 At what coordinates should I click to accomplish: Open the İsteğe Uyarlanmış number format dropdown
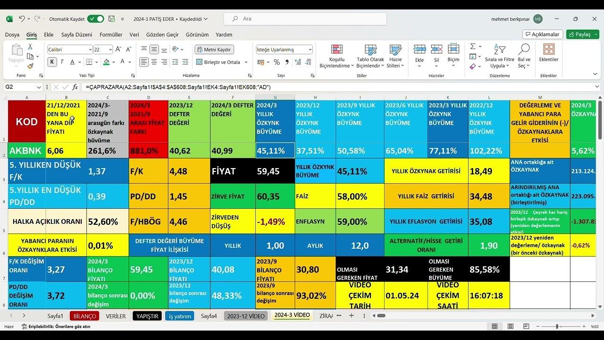(x=310, y=50)
